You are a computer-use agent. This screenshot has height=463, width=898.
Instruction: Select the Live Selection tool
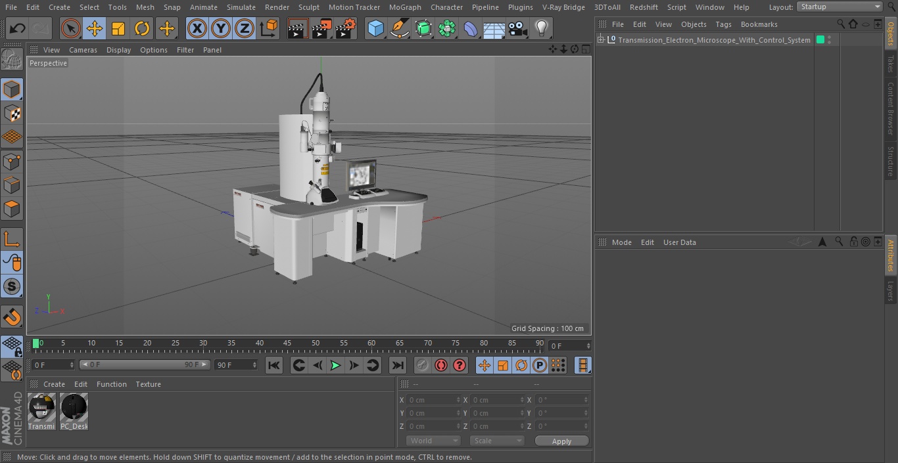pyautogui.click(x=70, y=28)
